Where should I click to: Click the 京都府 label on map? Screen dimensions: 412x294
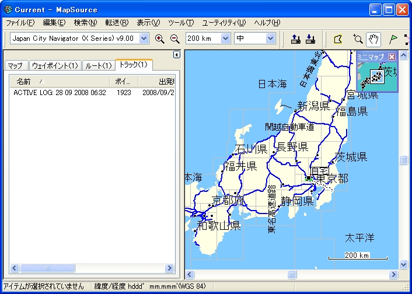(x=228, y=201)
